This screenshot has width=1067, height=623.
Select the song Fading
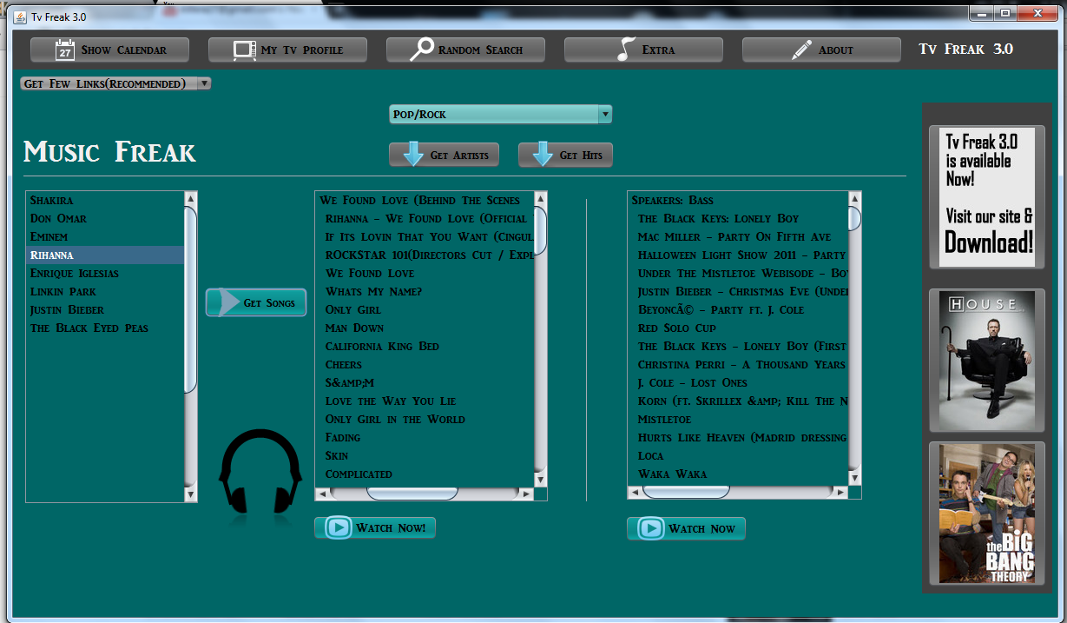[x=425, y=437]
